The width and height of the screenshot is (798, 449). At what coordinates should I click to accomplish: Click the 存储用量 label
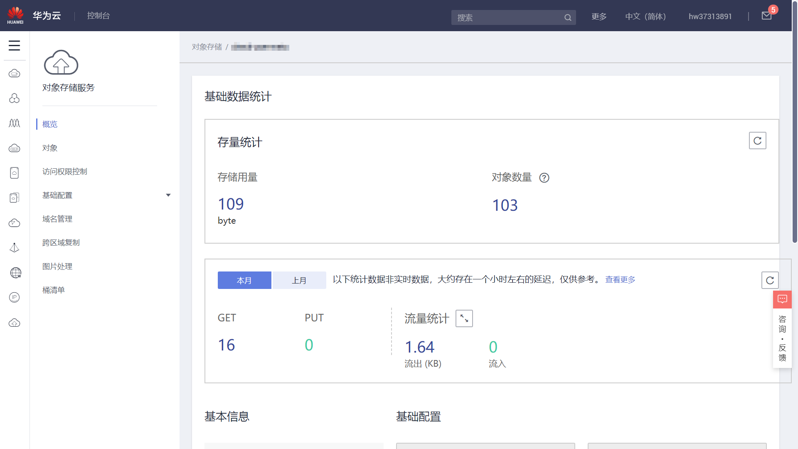238,178
